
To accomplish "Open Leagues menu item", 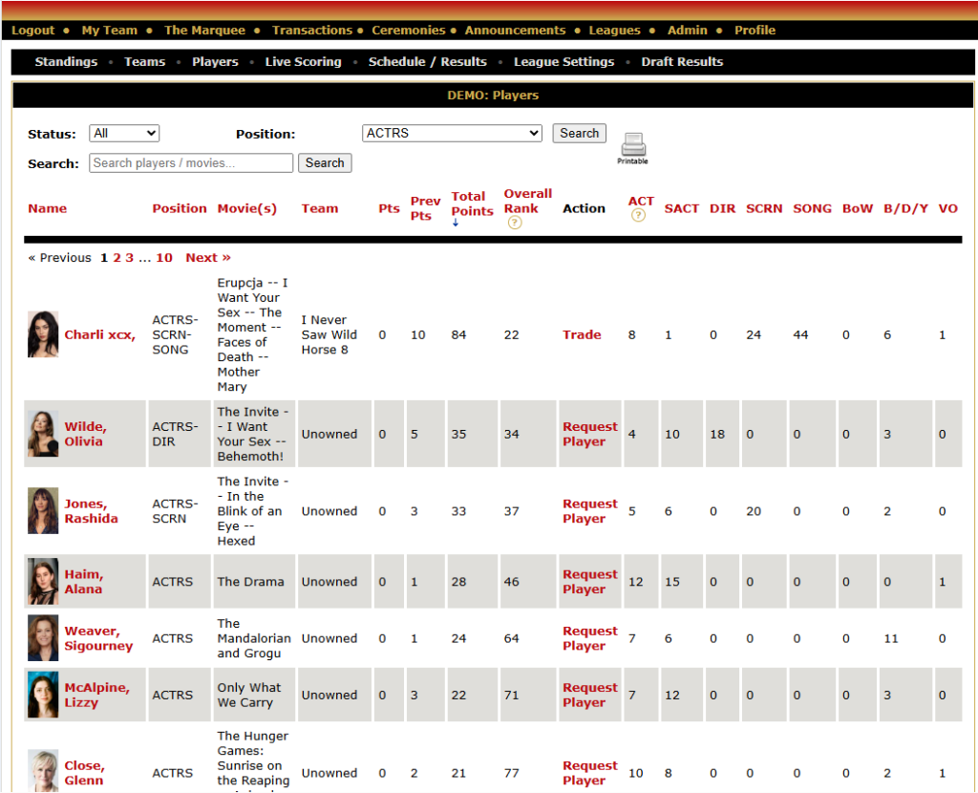I will click(614, 30).
